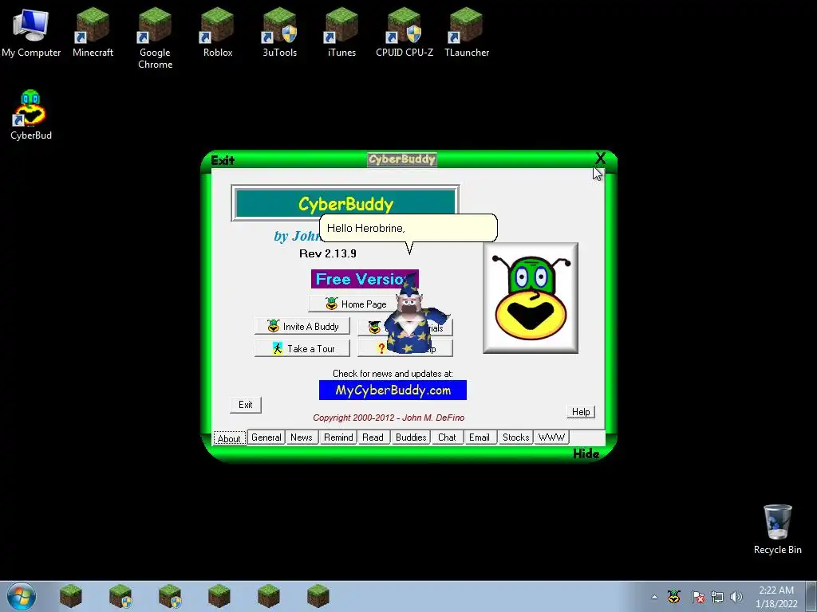Image resolution: width=817 pixels, height=612 pixels.
Task: Open the Recycle Bin icon
Action: click(777, 529)
